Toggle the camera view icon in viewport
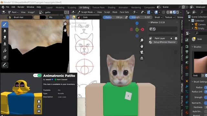 (x=142, y=52)
